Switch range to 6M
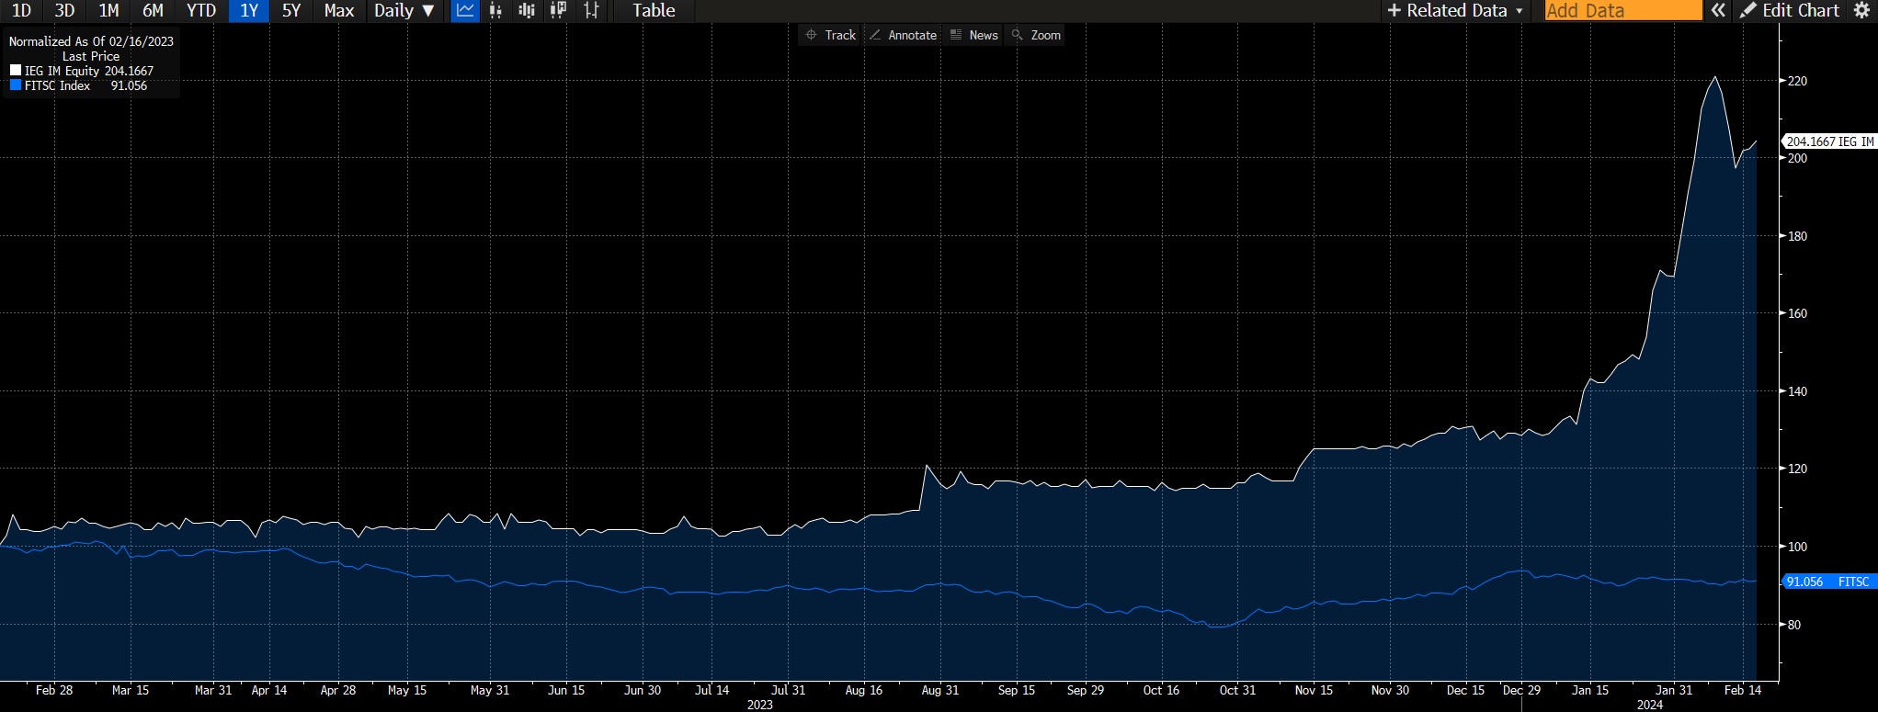Image resolution: width=1878 pixels, height=712 pixels. tap(153, 11)
